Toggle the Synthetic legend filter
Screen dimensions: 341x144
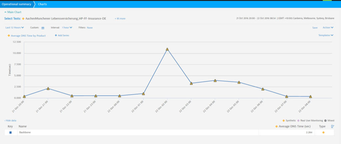[289, 120]
